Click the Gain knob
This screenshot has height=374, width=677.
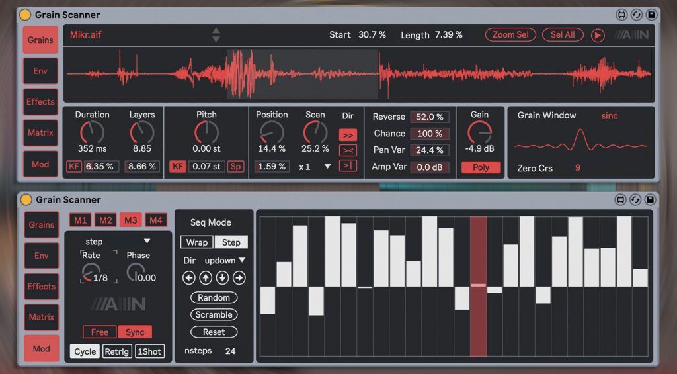coord(480,132)
